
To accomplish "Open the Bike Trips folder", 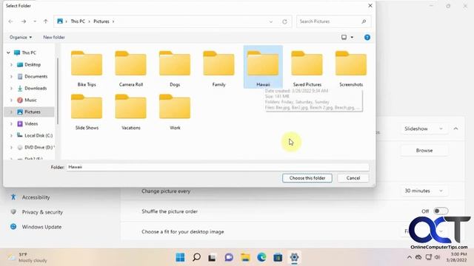I will 87,69.
